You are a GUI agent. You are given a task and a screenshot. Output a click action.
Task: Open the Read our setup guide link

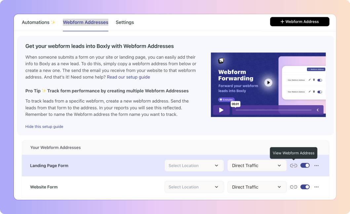tap(128, 77)
